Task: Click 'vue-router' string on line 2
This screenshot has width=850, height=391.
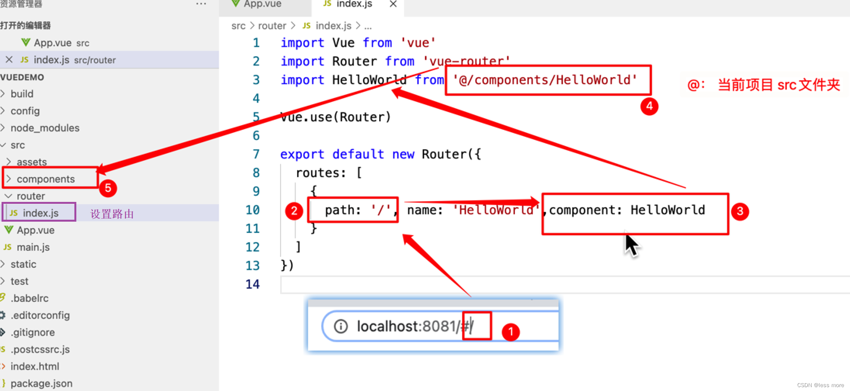Action: (x=466, y=61)
